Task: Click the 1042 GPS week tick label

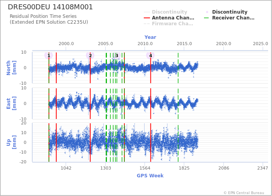Action: click(66, 168)
